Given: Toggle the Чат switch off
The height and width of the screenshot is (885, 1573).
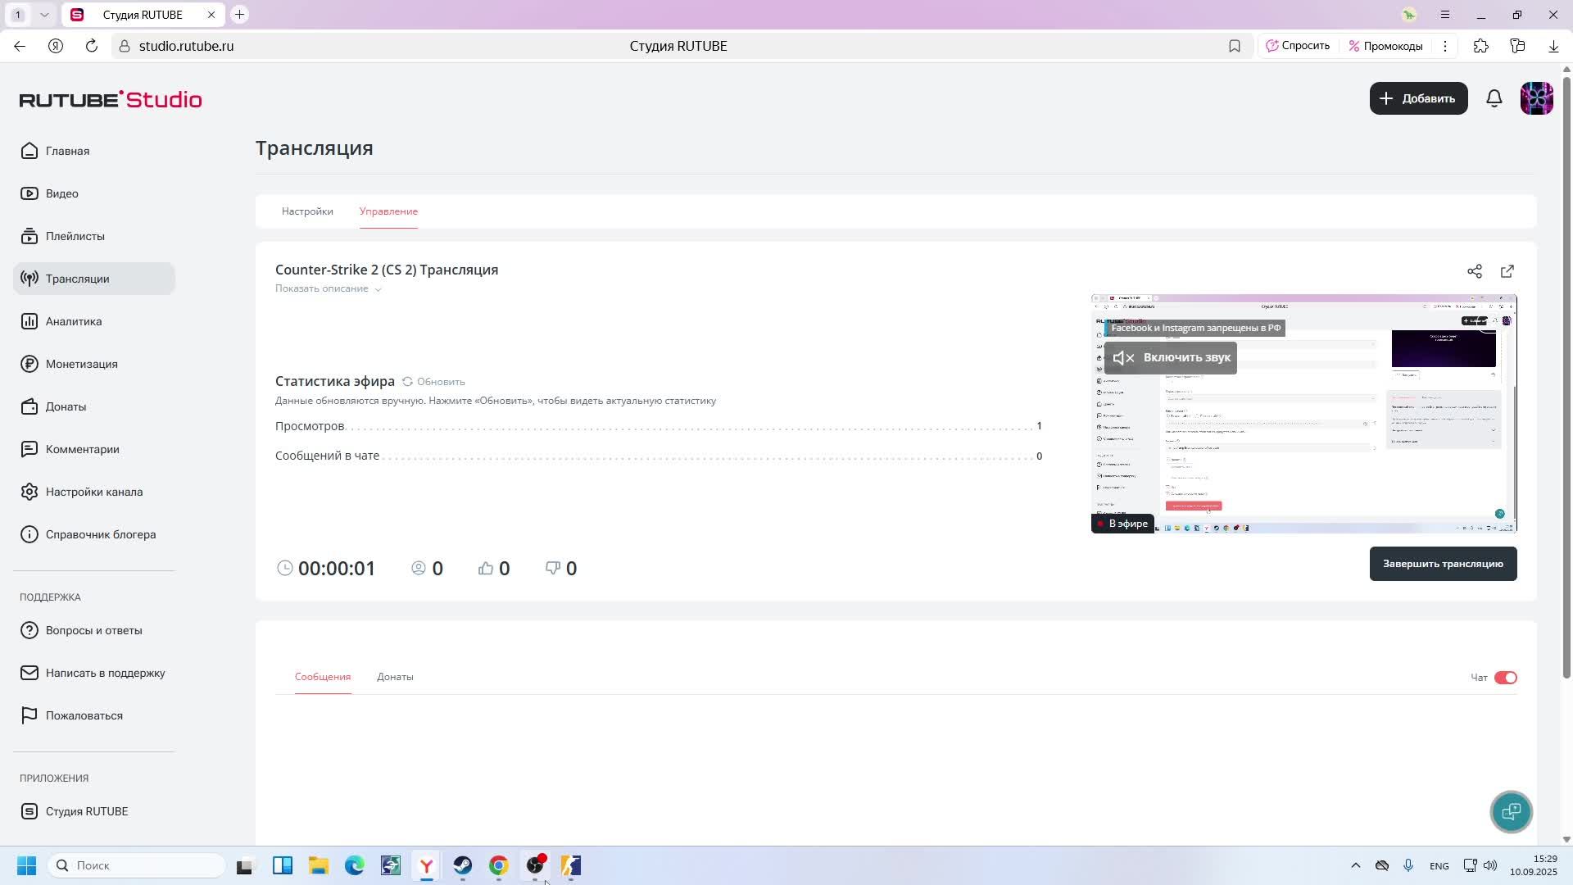Looking at the screenshot, I should tap(1505, 678).
